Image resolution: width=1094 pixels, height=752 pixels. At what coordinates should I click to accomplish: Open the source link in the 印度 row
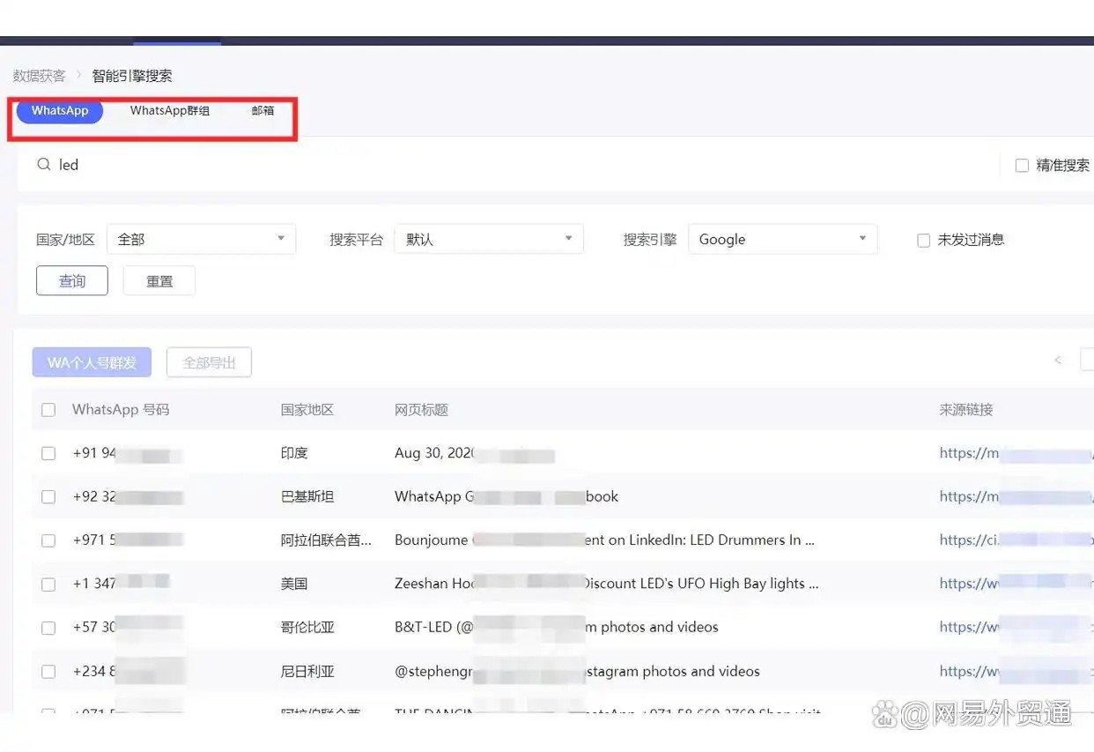click(1016, 453)
